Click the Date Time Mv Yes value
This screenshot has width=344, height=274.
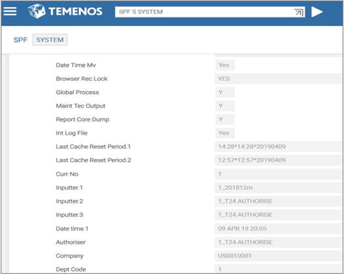click(224, 65)
